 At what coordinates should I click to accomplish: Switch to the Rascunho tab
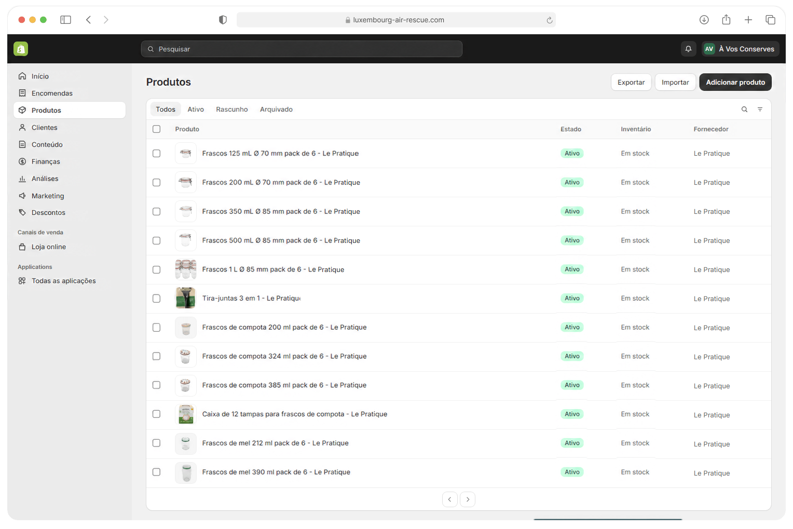click(232, 110)
